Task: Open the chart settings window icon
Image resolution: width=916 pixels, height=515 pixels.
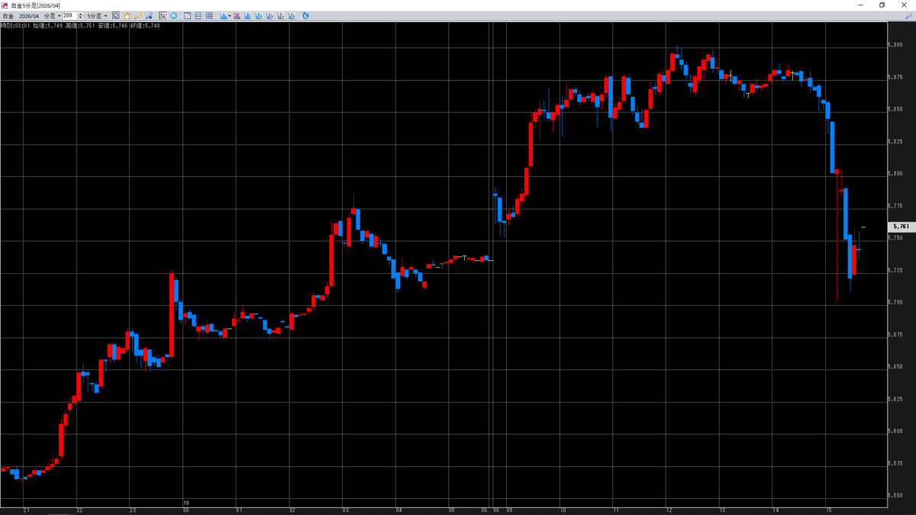Action: pyautogui.click(x=188, y=16)
